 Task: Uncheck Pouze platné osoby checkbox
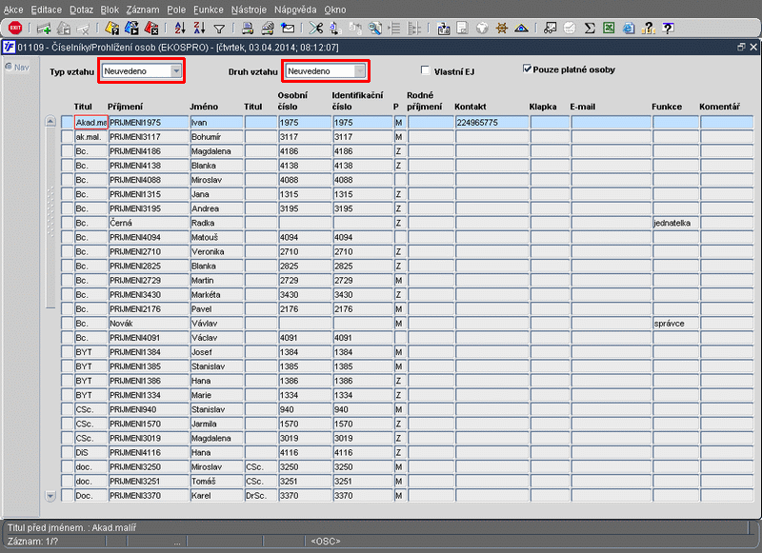click(528, 69)
